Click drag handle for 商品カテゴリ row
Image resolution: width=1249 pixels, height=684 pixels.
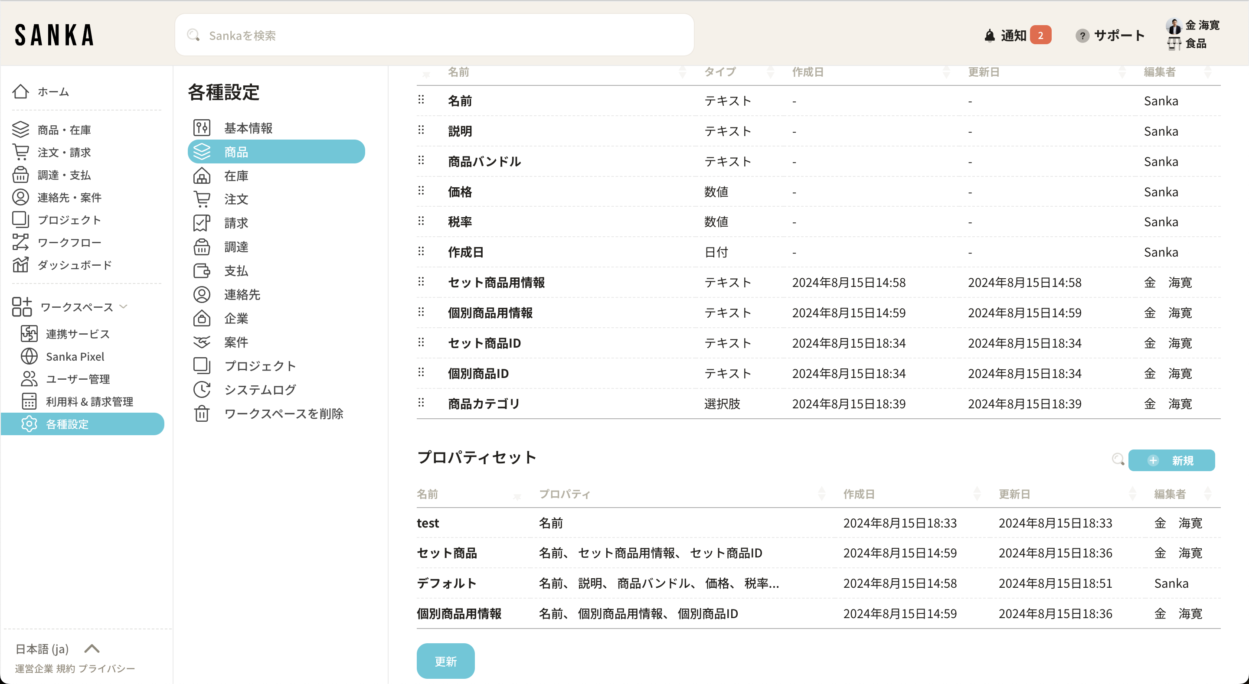coord(421,403)
